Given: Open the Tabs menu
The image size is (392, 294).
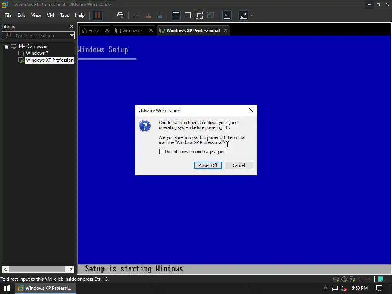Looking at the screenshot, I should point(64,15).
